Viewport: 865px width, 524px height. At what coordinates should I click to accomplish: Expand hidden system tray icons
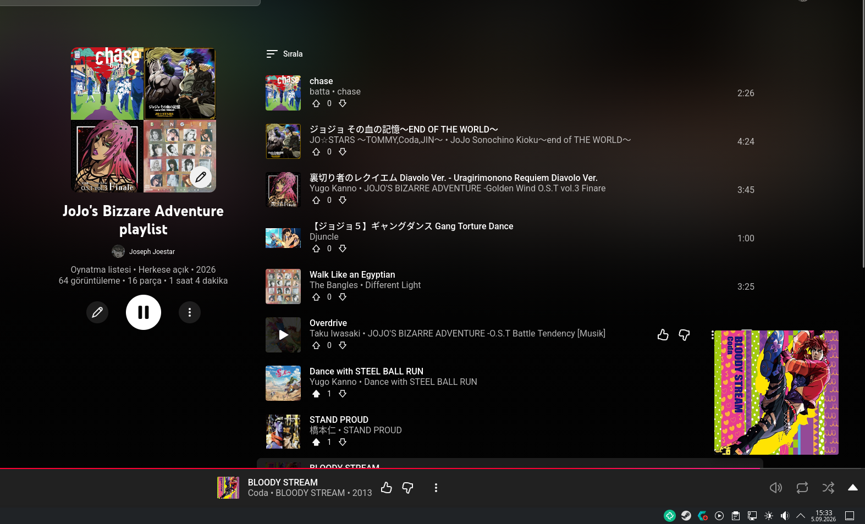point(801,516)
